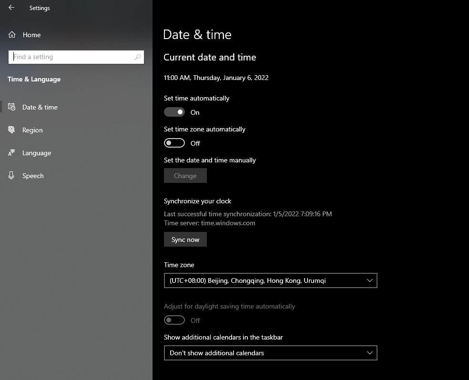
Task: Click the Time zone dropdown chevron arrow
Action: (x=370, y=280)
